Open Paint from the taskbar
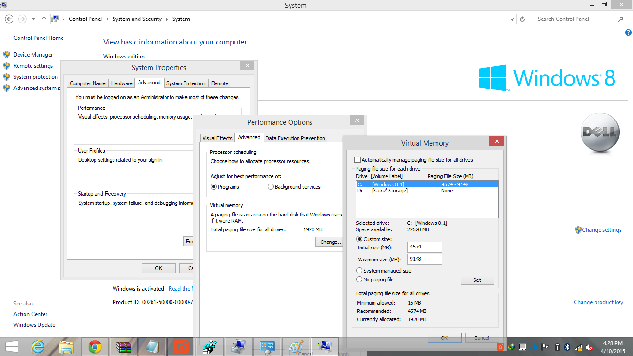 tap(296, 347)
